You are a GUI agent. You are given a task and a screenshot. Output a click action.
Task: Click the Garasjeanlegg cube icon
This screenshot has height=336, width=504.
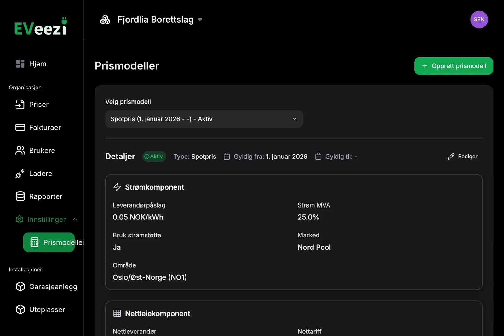tap(20, 287)
